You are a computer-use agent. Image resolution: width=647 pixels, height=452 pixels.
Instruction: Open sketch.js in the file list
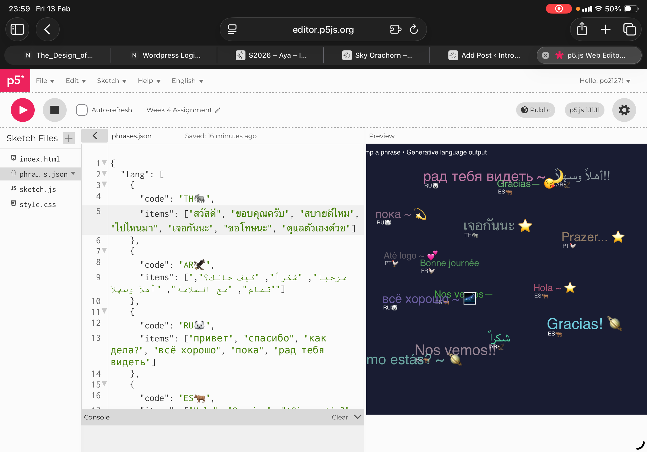click(x=37, y=189)
